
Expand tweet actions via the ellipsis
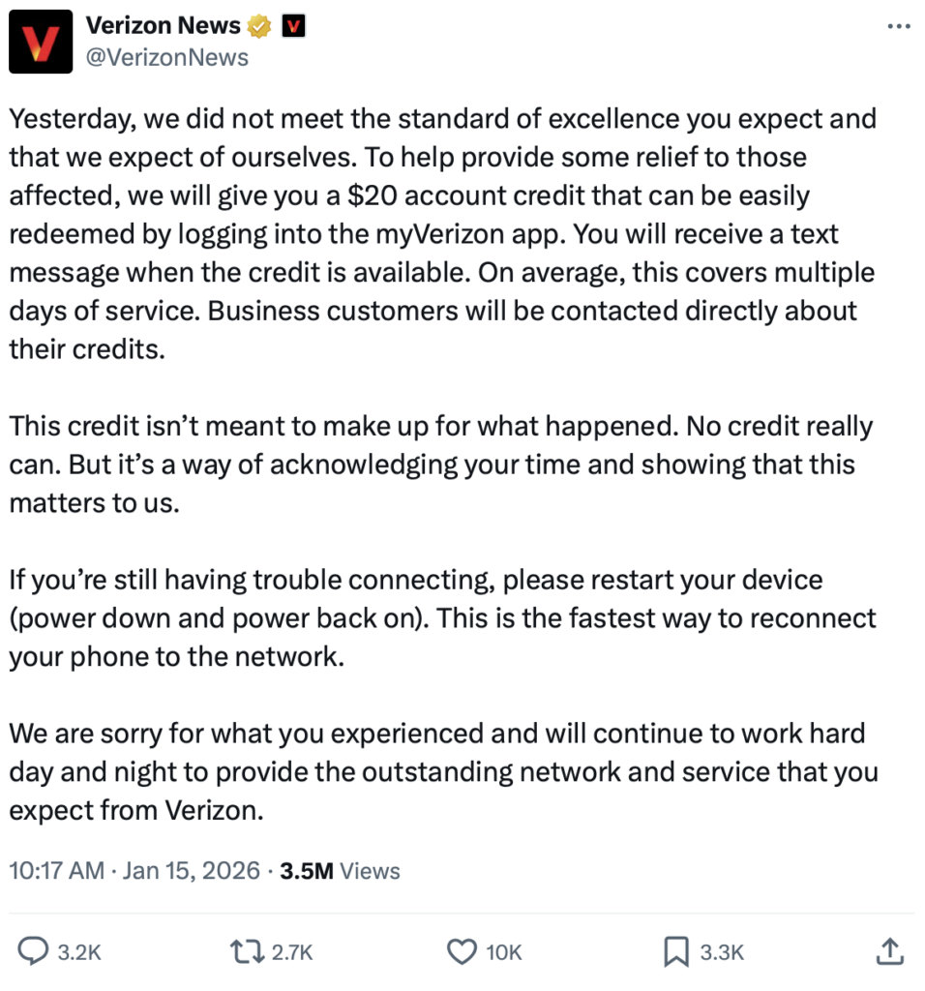coord(899,26)
